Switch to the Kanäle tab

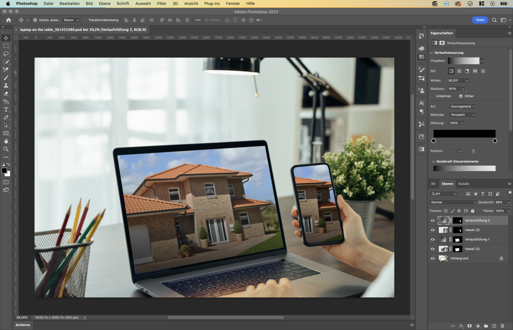click(463, 184)
